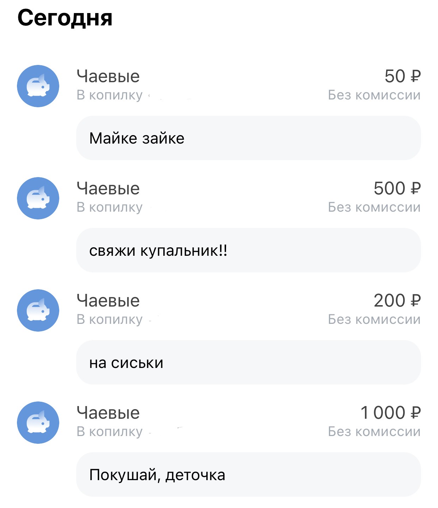Viewport: 438px width, 508px height.
Task: Tap the piggy bank icon for the 500 ₽ tip
Action: [38, 198]
